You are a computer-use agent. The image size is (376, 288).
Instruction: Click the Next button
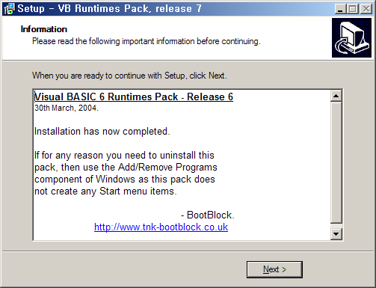(x=274, y=269)
